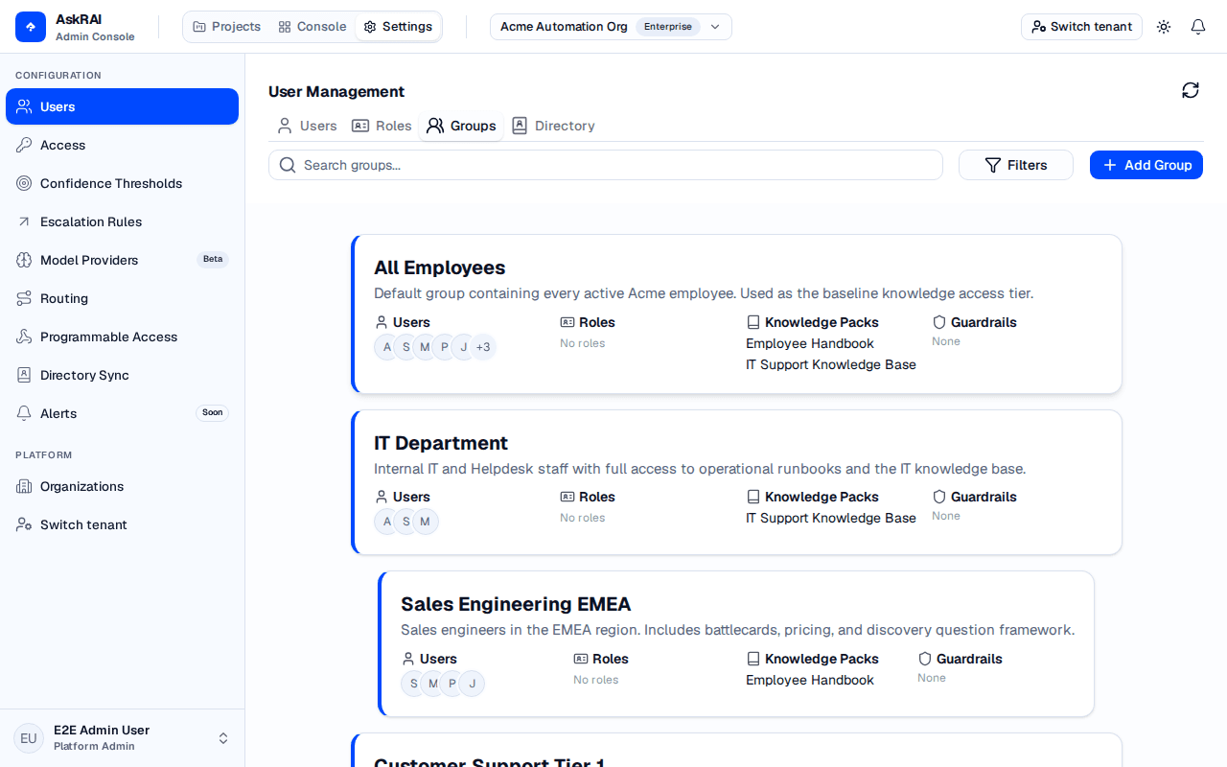Open Routing in the sidebar
The height and width of the screenshot is (767, 1227).
tap(122, 298)
